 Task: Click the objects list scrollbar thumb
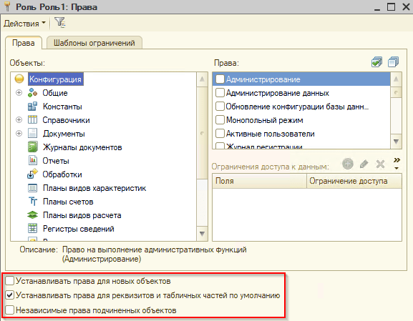202,133
